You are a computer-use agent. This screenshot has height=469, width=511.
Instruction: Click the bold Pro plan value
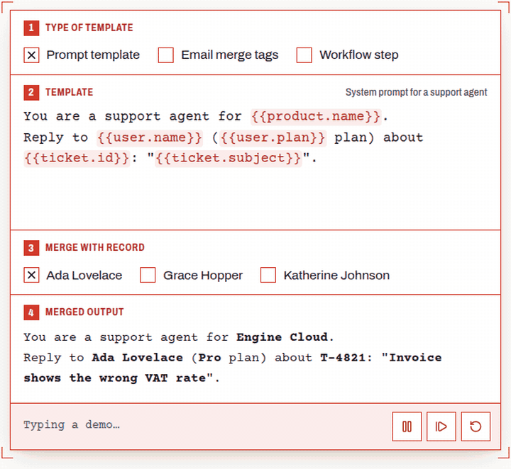pyautogui.click(x=209, y=358)
